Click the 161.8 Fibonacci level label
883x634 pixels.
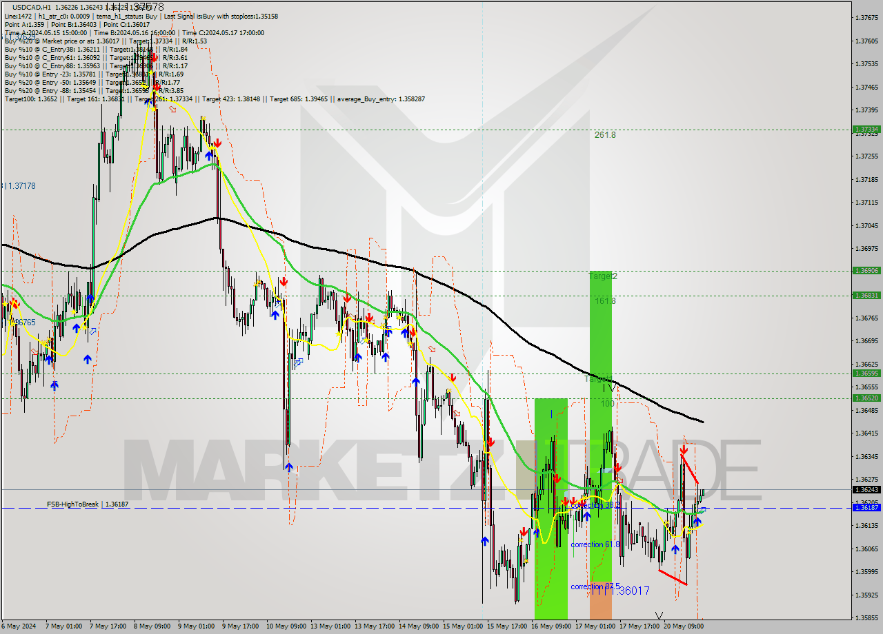pyautogui.click(x=605, y=301)
